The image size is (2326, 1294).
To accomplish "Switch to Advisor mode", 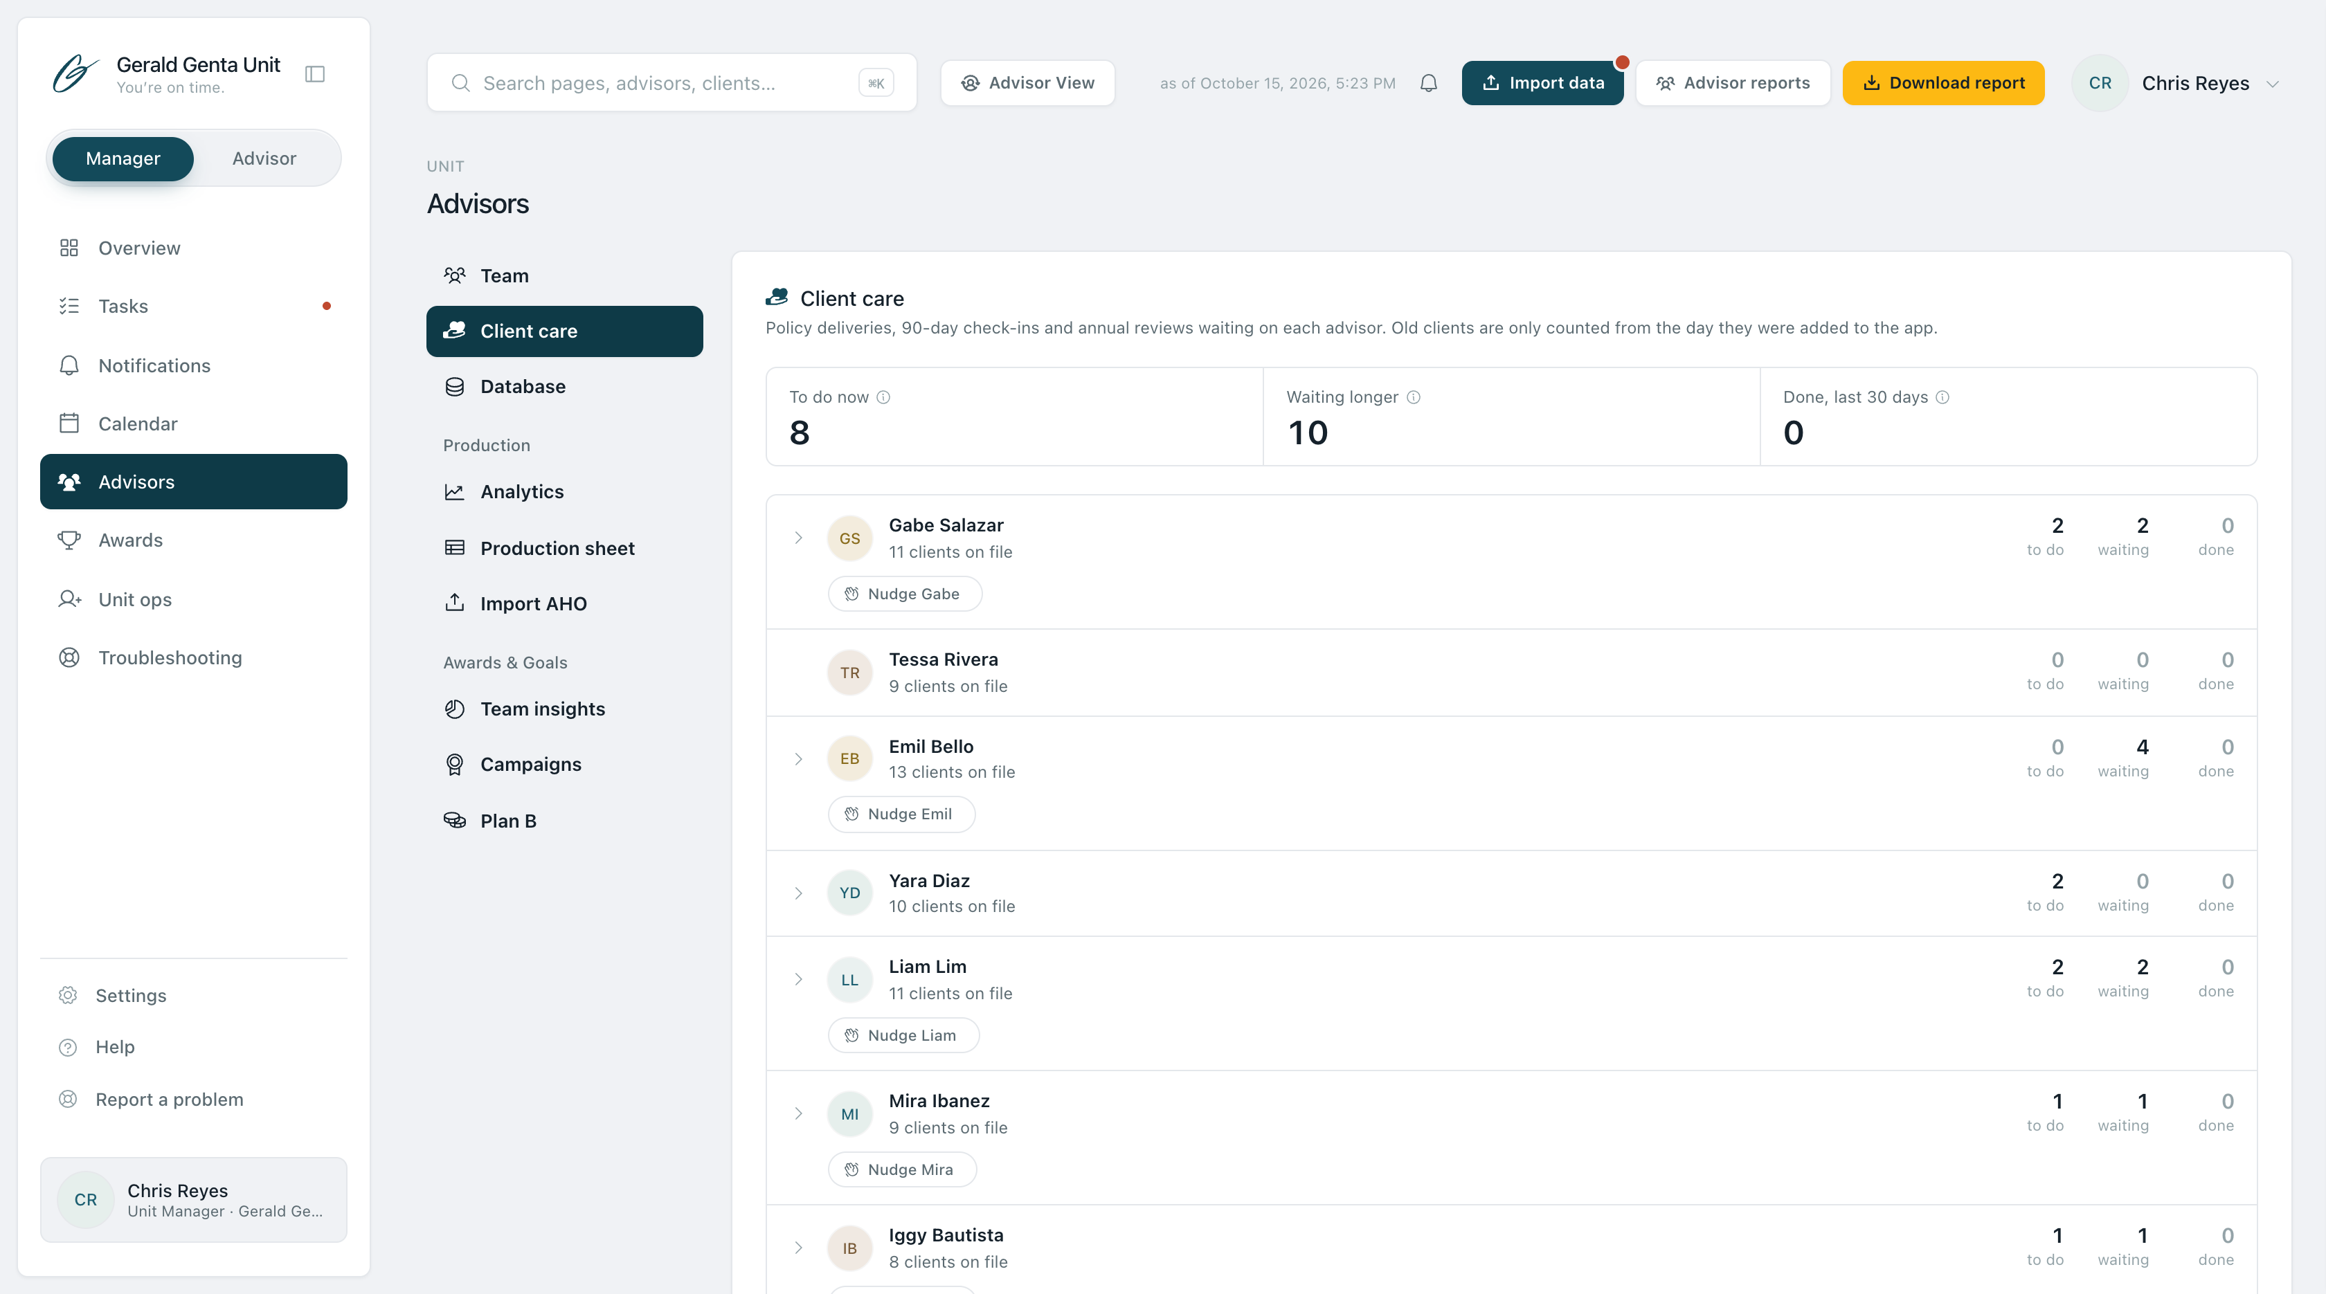I will [264, 159].
